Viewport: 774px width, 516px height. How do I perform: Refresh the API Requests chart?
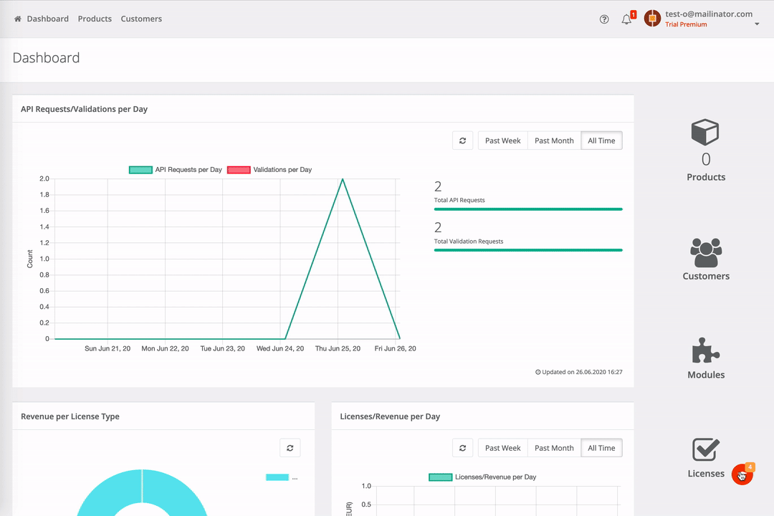462,140
